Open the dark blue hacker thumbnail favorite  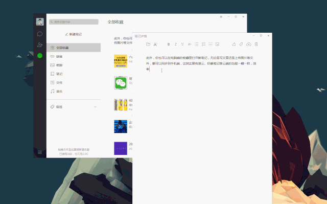coord(121,126)
